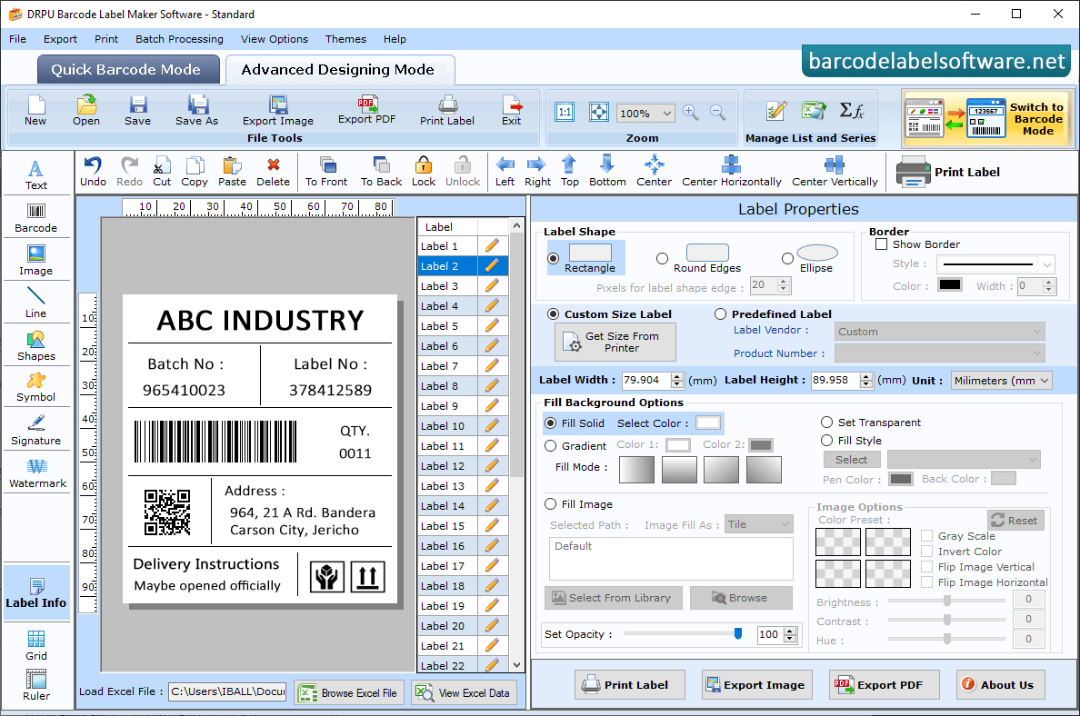1080x716 pixels.
Task: Click View Excel Data button
Action: point(465,692)
